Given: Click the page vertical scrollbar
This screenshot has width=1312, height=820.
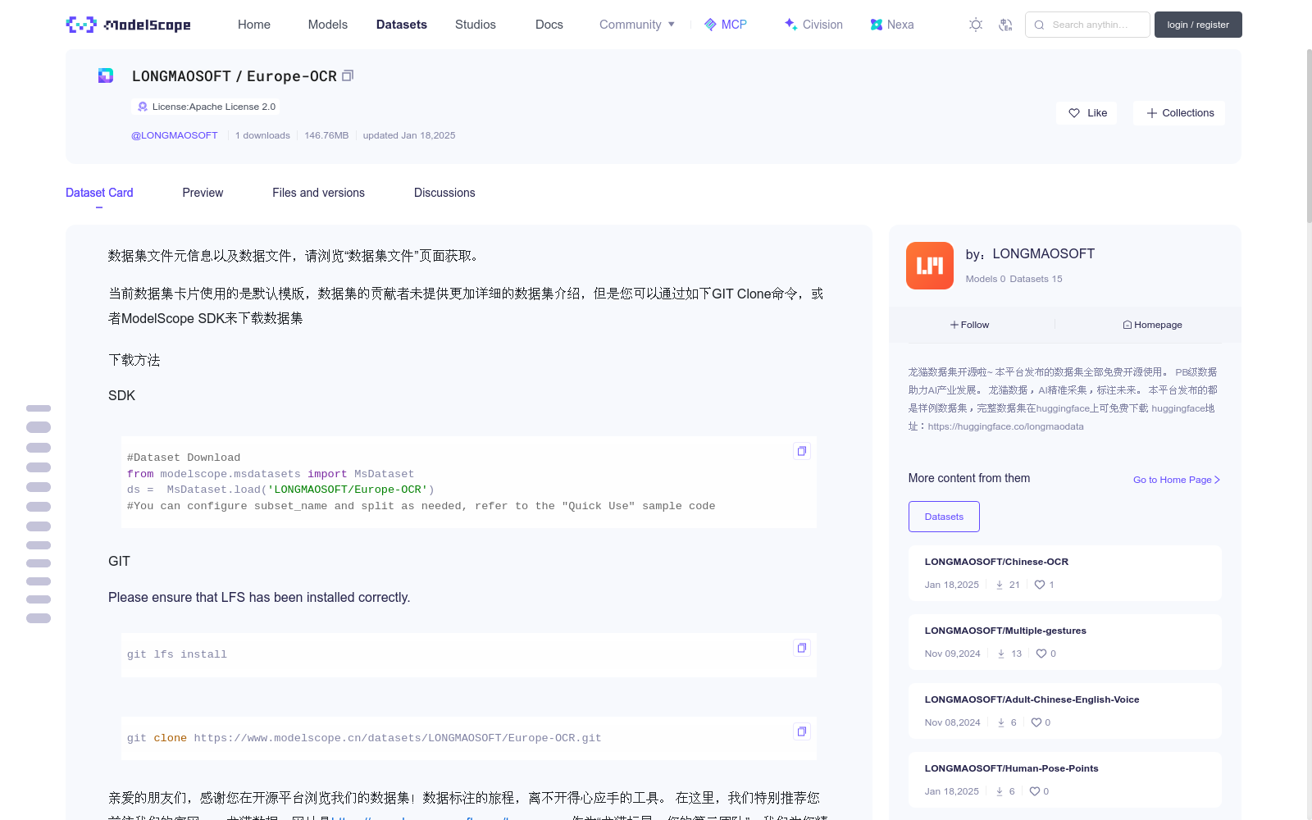Looking at the screenshot, I should click(x=1309, y=135).
